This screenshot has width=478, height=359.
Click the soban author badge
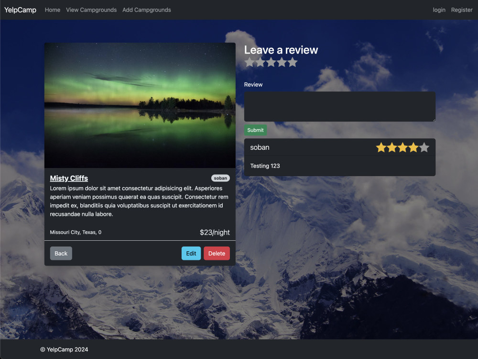[220, 178]
